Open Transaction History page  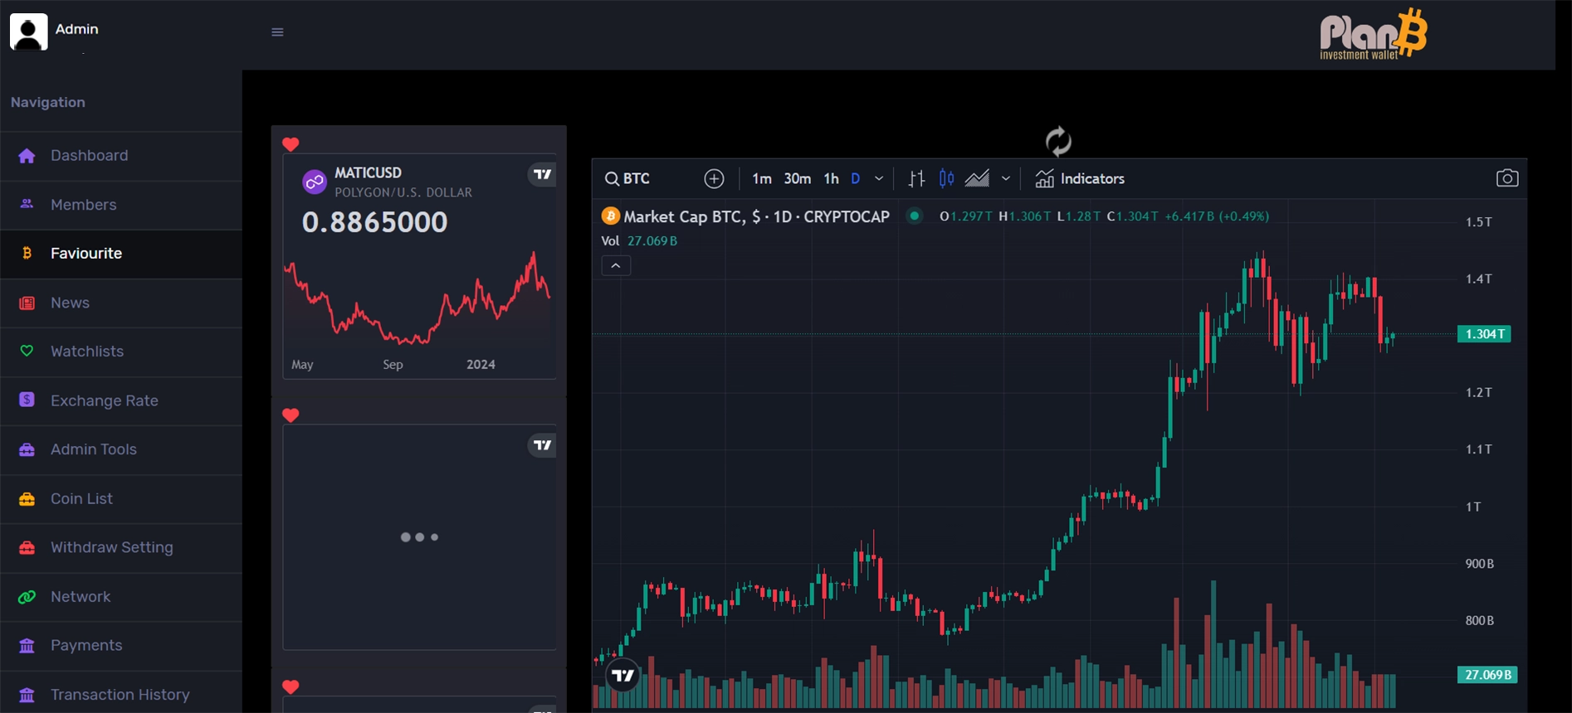[121, 695]
